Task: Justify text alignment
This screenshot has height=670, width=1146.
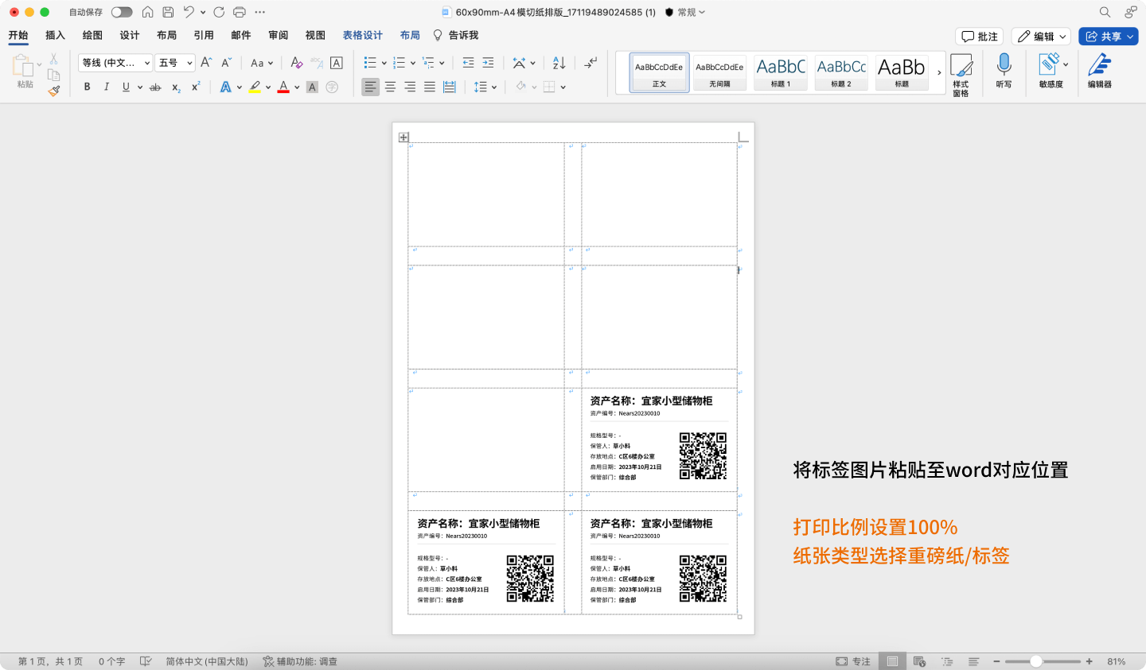Action: pyautogui.click(x=430, y=87)
